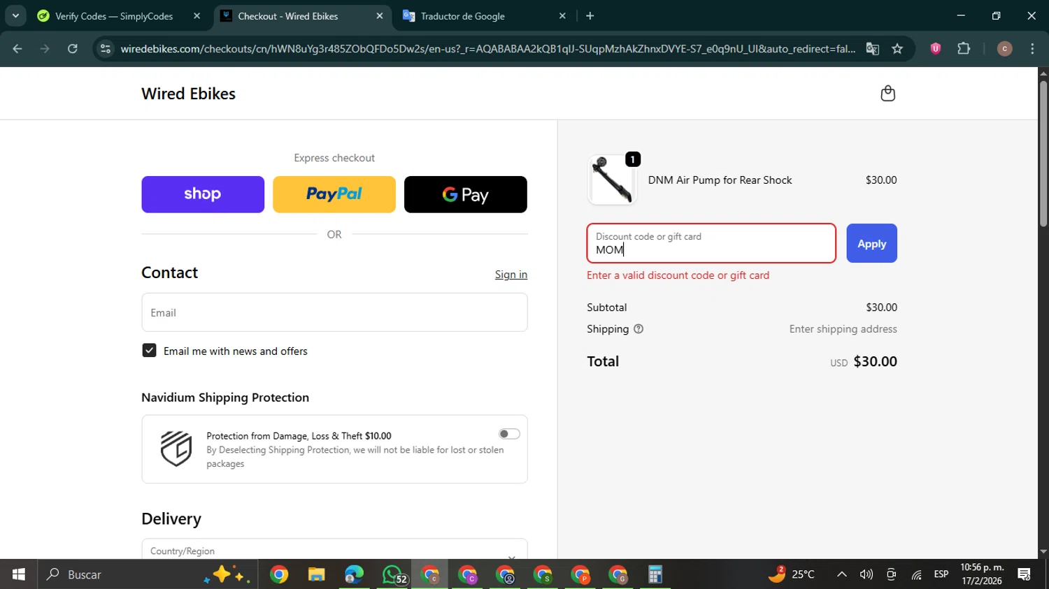Screen dimensions: 1049x589
Task: Close the Verify Codes SimplyCodes tab
Action: [197, 16]
